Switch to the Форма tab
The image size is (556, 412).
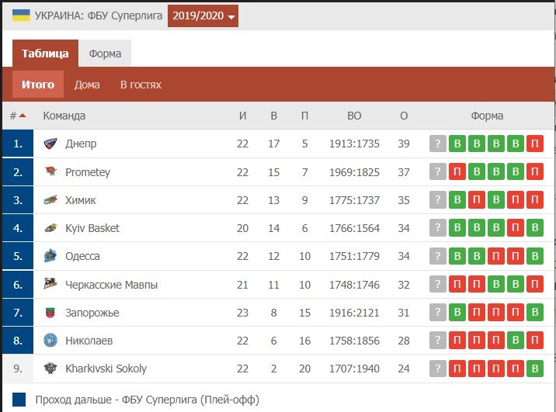[105, 54]
